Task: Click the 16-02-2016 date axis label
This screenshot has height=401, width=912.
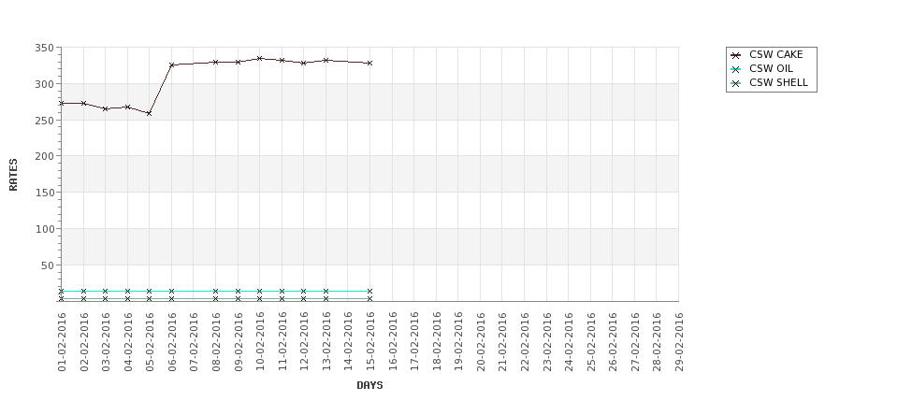Action: coord(393,342)
